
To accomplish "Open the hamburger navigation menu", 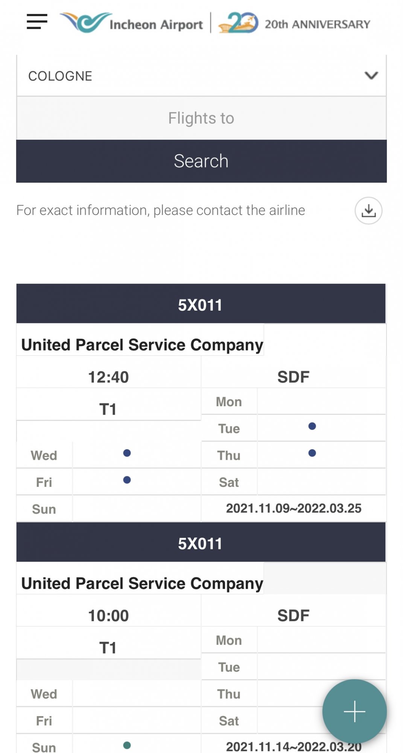I will point(37,22).
